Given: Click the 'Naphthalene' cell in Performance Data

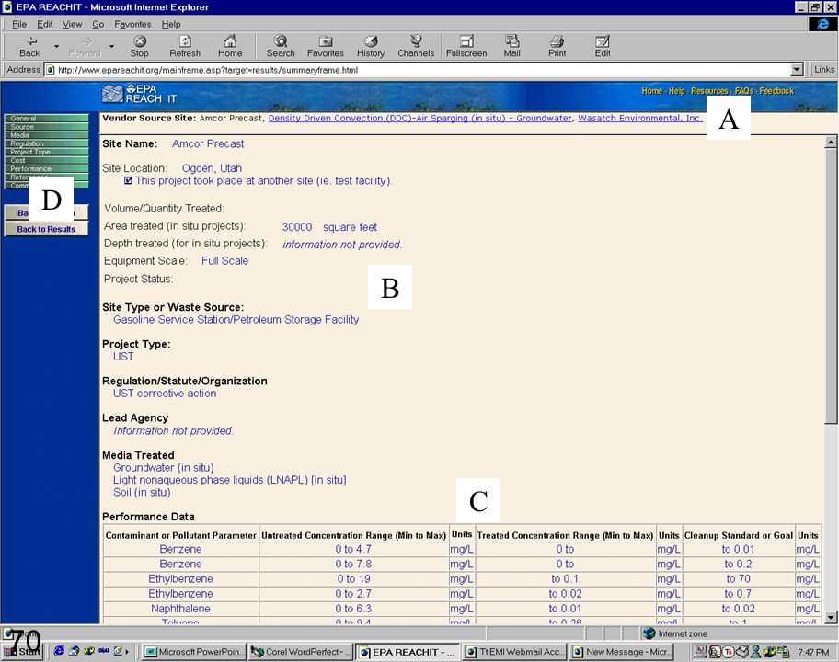Looking at the screenshot, I should (x=180, y=609).
